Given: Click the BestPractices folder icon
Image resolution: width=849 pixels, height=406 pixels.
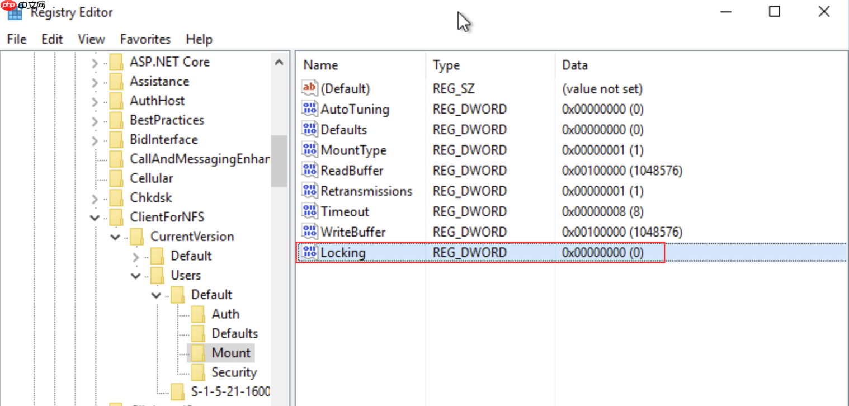Looking at the screenshot, I should click(x=116, y=120).
